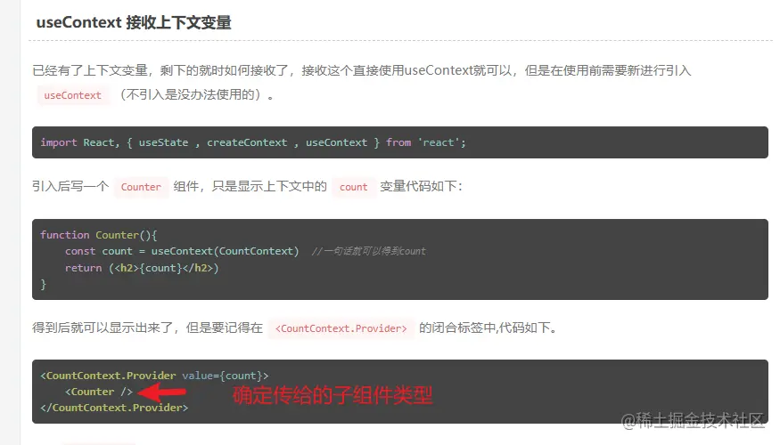Screen dimensions: 780x445
Task: Click the inline '<CountContext.Provider>' code tag
Action: (341, 328)
